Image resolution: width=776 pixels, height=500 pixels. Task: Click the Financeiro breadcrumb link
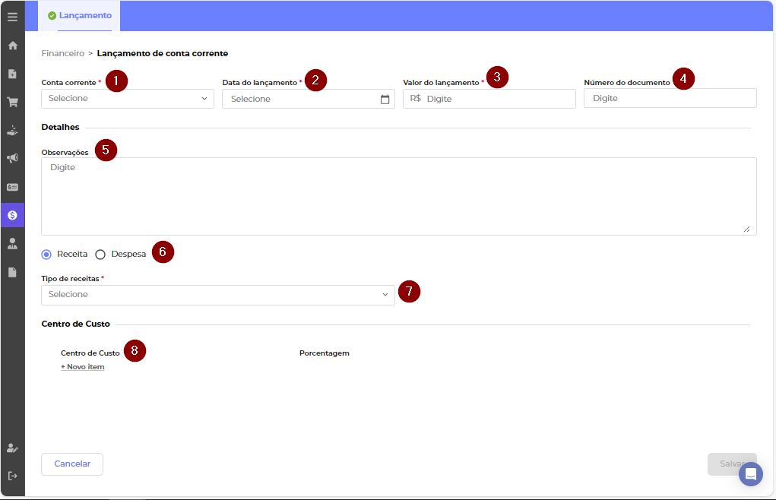point(62,54)
